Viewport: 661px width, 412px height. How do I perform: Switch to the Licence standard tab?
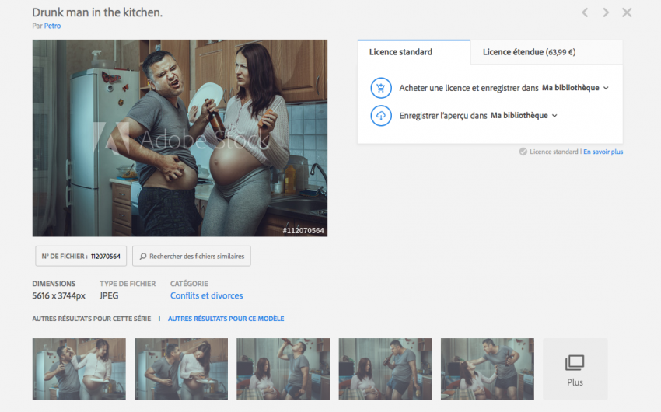click(414, 52)
